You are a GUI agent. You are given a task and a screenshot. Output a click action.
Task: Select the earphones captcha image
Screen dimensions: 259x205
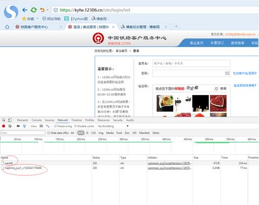point(182,104)
